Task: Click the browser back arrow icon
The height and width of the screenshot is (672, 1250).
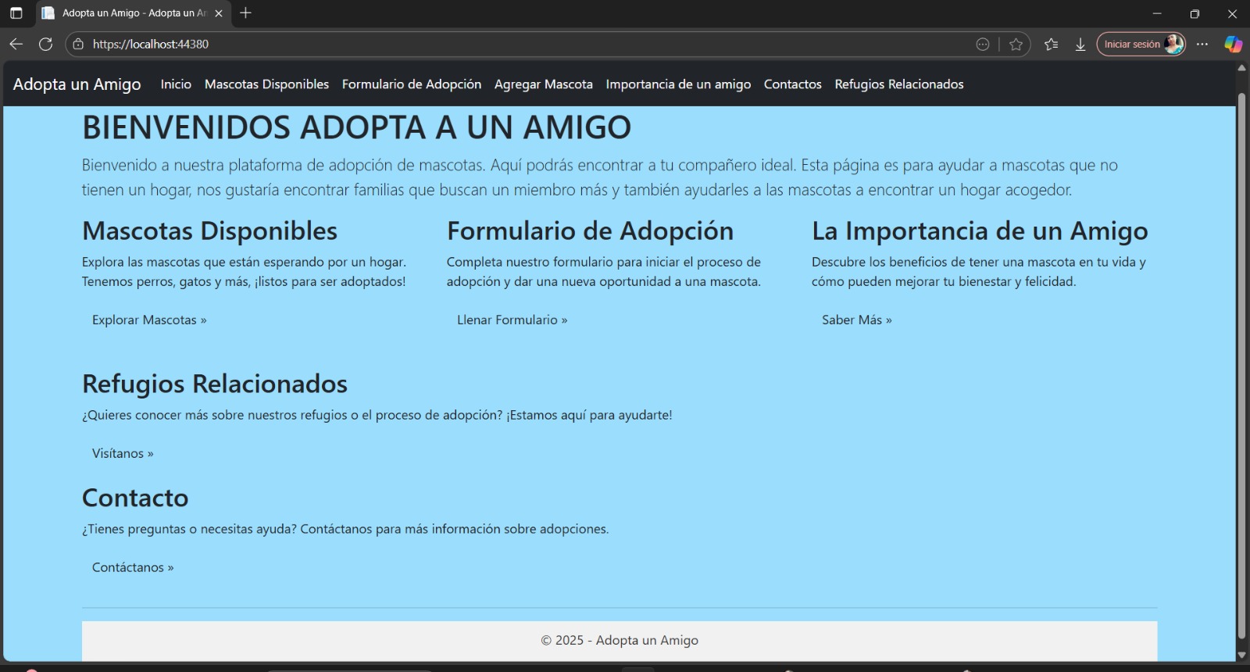Action: coord(16,45)
